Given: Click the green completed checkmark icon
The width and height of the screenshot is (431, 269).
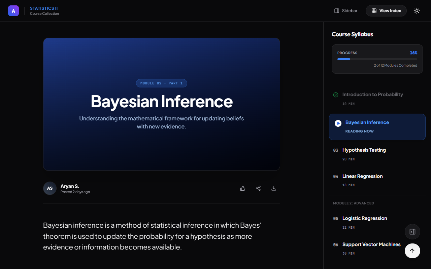Looking at the screenshot, I should 336,95.
